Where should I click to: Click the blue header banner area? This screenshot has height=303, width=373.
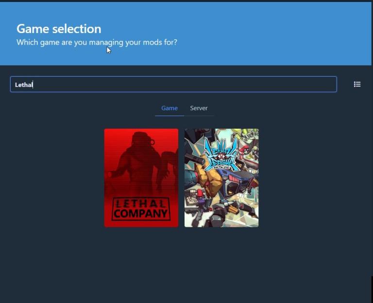pyautogui.click(x=272, y=34)
